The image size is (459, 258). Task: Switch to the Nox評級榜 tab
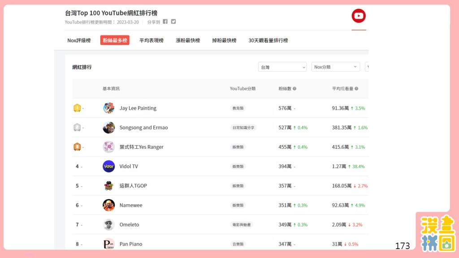(x=79, y=40)
